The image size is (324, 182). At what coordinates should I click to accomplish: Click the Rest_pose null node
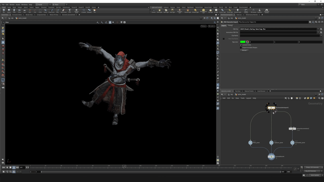tap(250, 143)
